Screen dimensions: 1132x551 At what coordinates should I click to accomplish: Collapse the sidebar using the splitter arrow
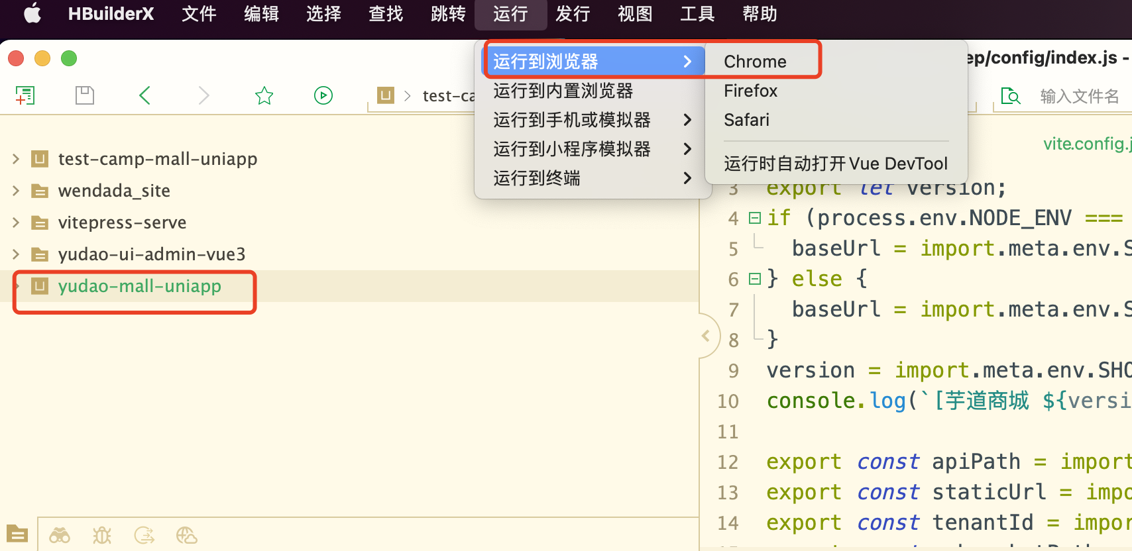pyautogui.click(x=706, y=336)
